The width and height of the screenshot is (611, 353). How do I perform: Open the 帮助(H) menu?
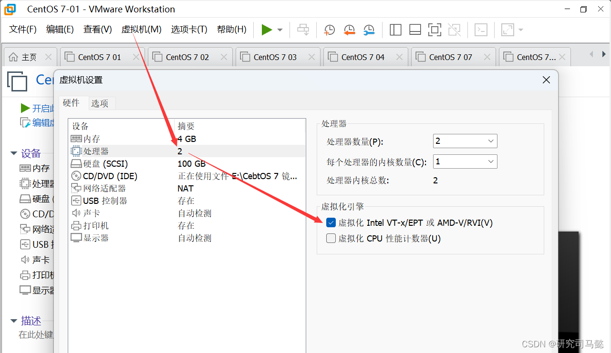pyautogui.click(x=232, y=30)
